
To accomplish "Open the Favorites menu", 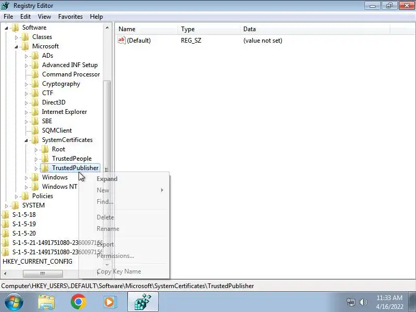I will pyautogui.click(x=70, y=17).
